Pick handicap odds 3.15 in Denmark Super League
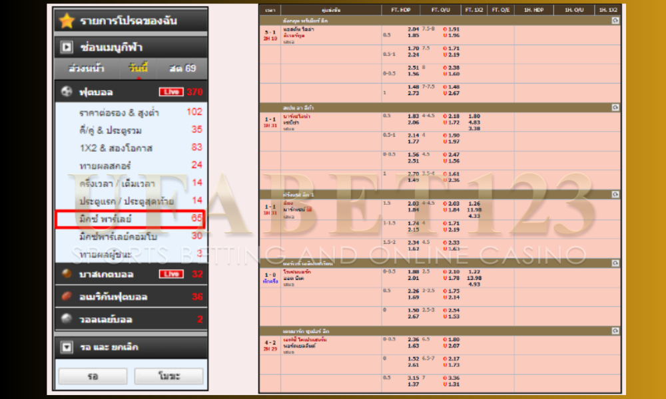Image resolution: width=666 pixels, height=399 pixels. point(414,378)
